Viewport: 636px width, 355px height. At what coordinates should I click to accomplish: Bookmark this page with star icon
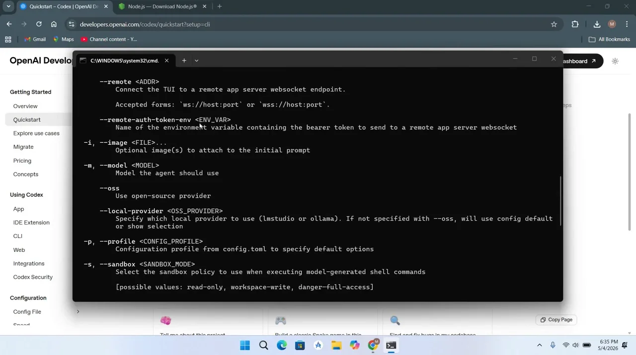[x=554, y=24]
